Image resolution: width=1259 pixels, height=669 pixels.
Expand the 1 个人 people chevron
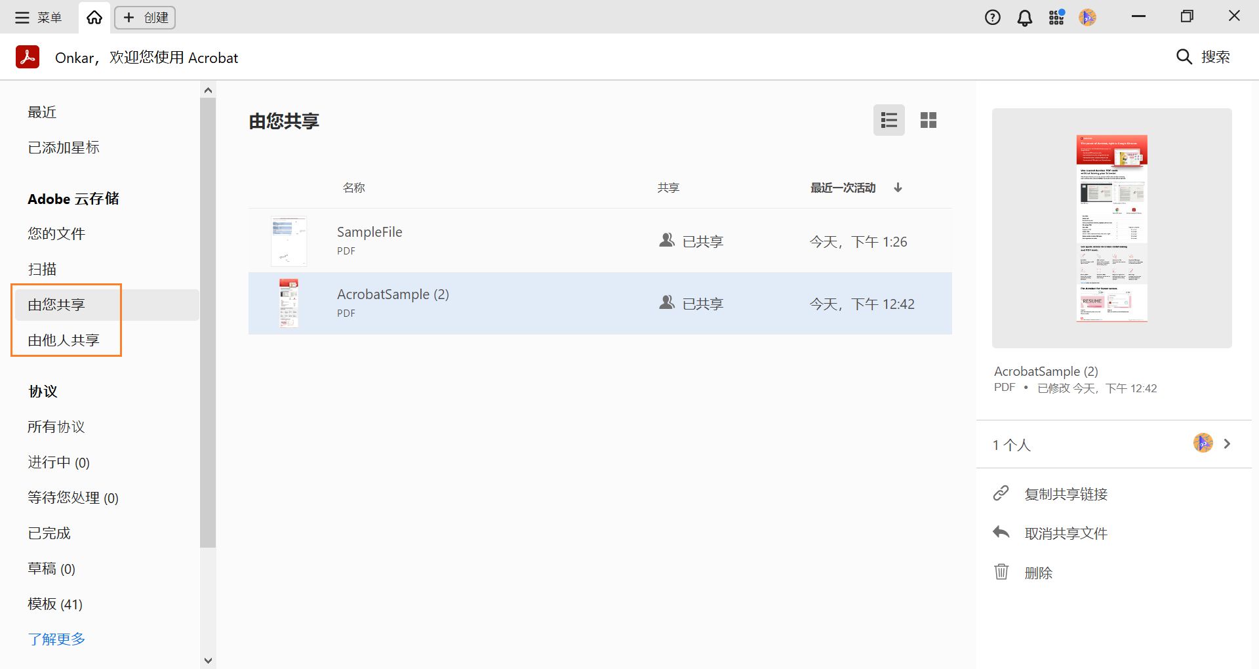coord(1228,444)
